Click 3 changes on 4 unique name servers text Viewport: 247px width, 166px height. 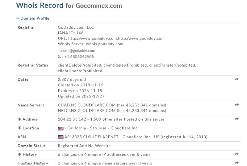pyautogui.click(x=105, y=163)
